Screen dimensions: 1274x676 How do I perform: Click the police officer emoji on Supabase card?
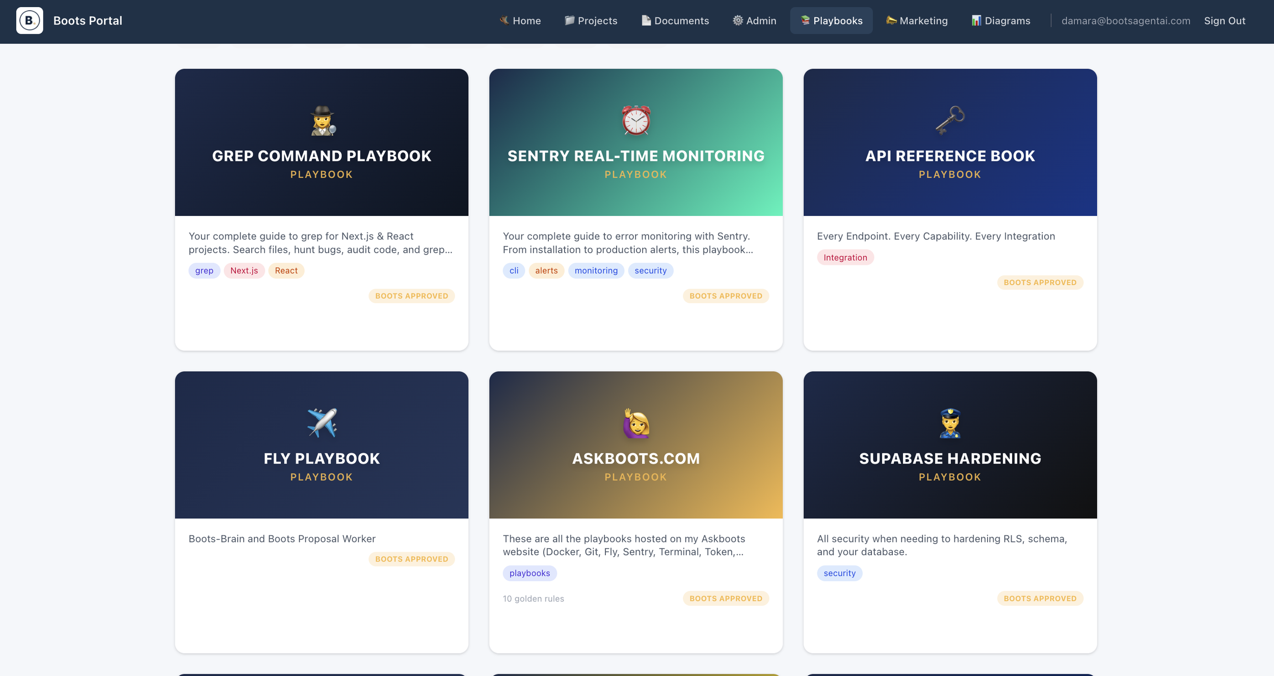[950, 423]
